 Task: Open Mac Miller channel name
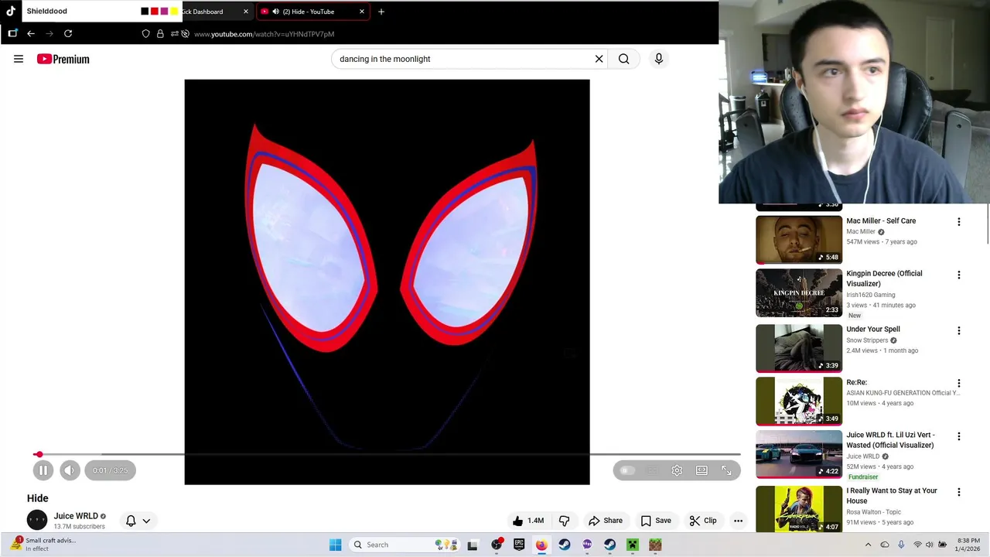[x=861, y=231]
